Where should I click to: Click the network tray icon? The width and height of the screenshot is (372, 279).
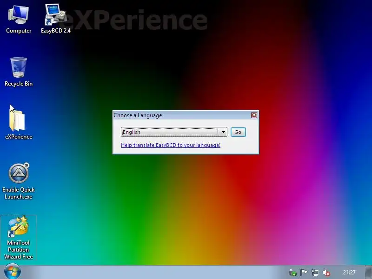point(315,272)
